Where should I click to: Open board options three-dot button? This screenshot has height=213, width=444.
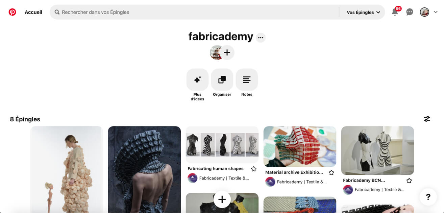pos(261,38)
